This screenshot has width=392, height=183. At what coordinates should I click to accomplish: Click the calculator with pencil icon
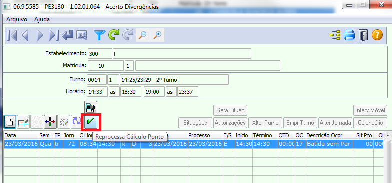pyautogui.click(x=91, y=108)
